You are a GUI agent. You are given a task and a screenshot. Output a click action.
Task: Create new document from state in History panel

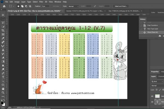click(160, 36)
